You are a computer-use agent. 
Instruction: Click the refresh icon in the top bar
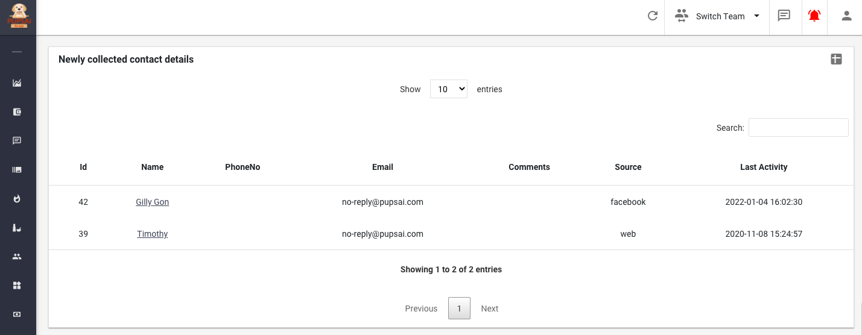652,16
